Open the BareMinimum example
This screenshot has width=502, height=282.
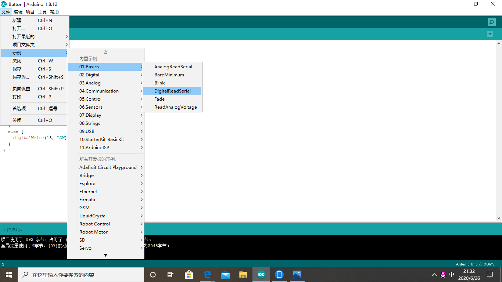click(x=172, y=75)
